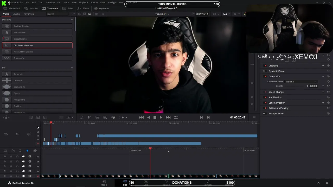
Task: Open the Media Pool panel
Action: tap(11, 8)
